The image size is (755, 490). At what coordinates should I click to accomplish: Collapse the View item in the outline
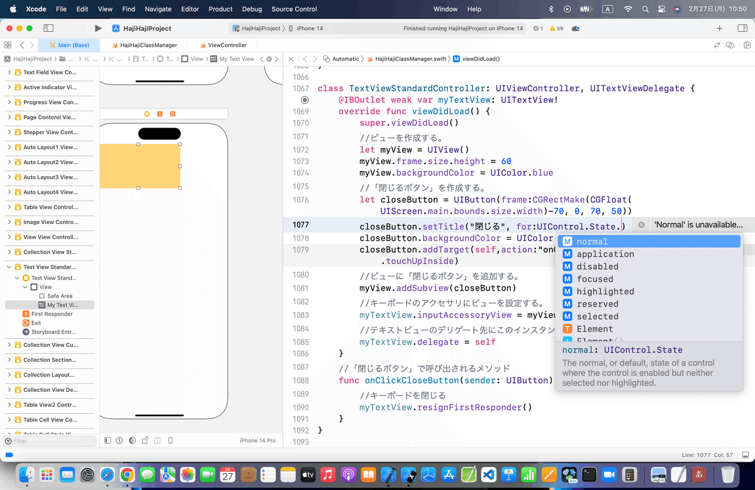(x=26, y=287)
